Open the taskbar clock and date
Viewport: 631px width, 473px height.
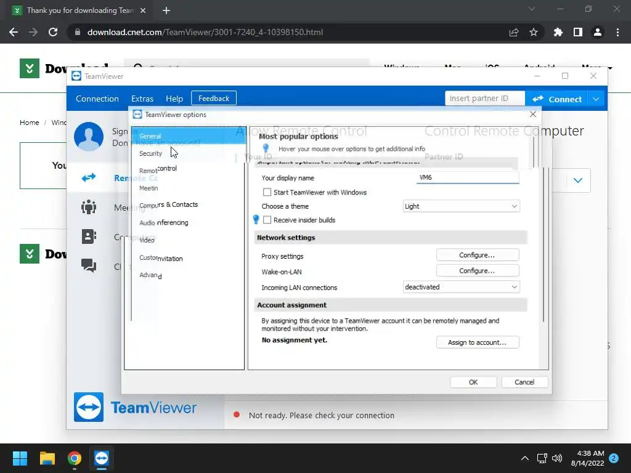click(x=587, y=458)
